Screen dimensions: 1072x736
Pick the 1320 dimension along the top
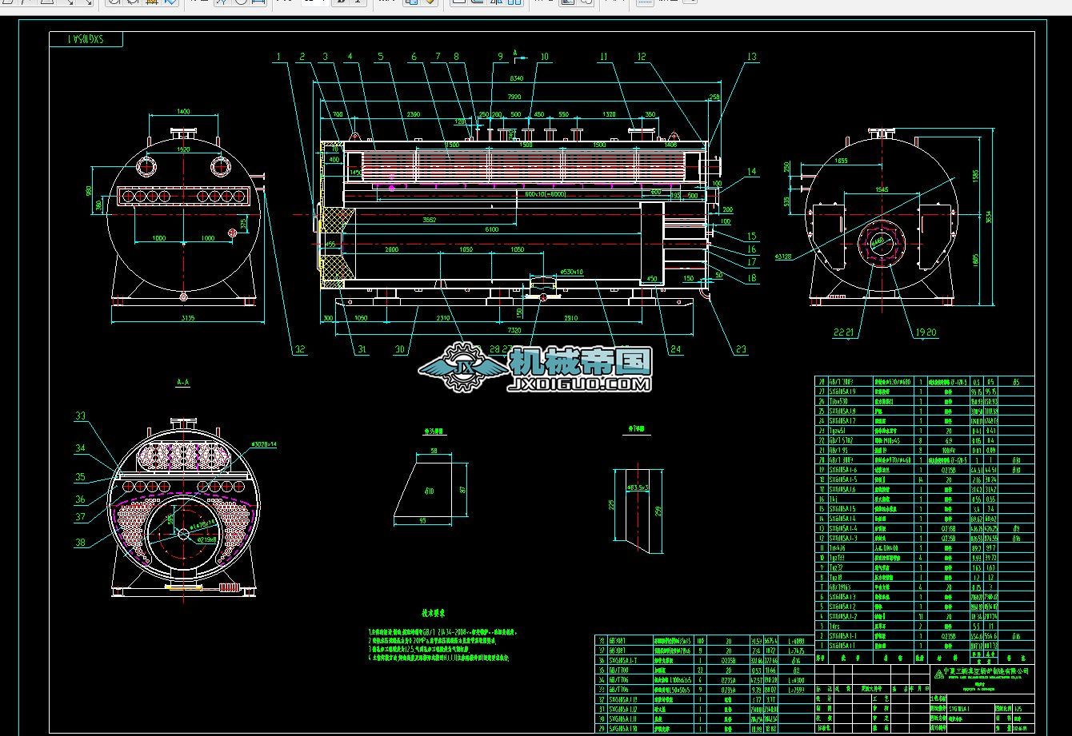pos(609,115)
